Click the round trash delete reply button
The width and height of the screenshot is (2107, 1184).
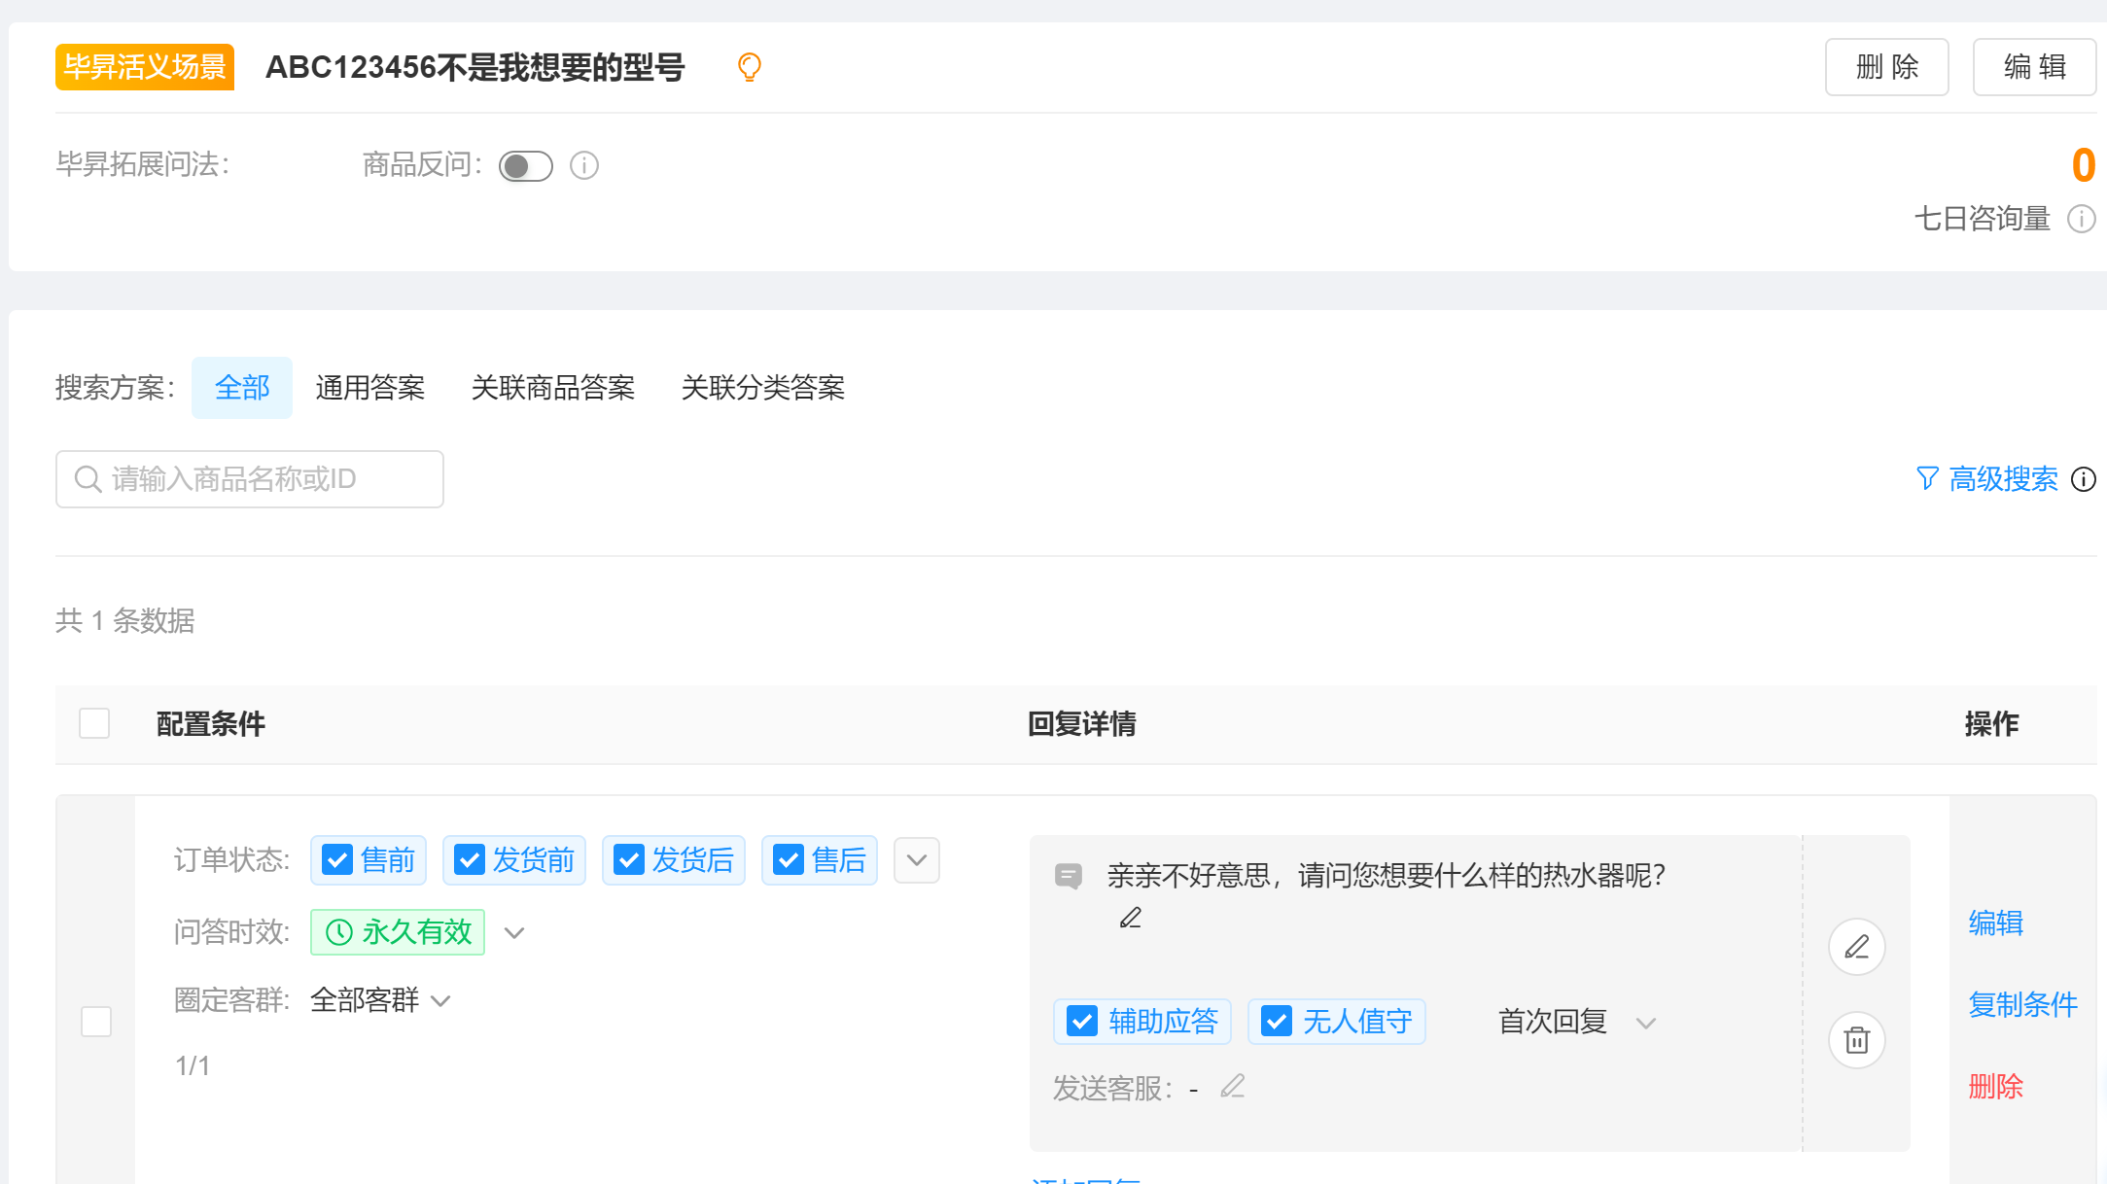coord(1856,1040)
